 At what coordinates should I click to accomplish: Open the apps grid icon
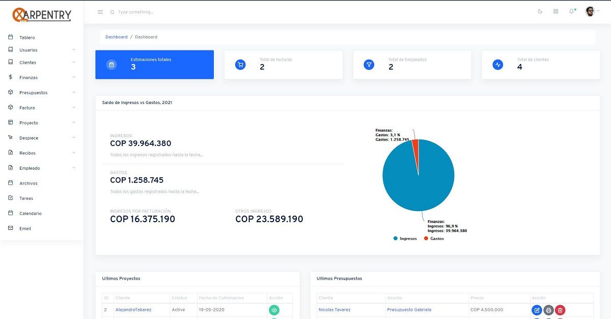[x=556, y=11]
